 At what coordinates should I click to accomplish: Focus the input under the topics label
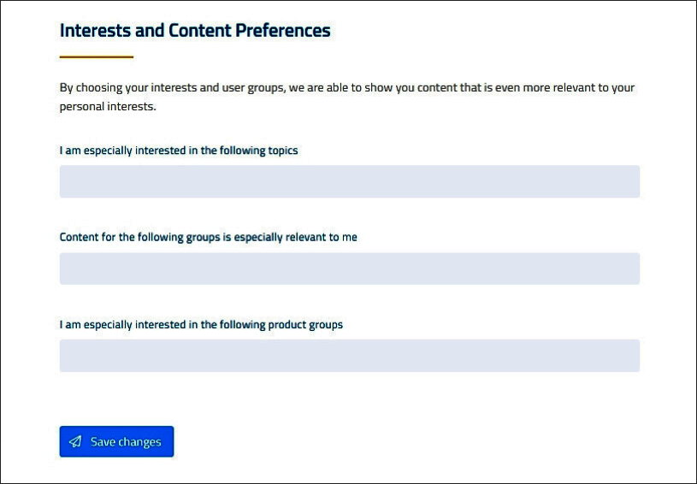click(x=349, y=181)
